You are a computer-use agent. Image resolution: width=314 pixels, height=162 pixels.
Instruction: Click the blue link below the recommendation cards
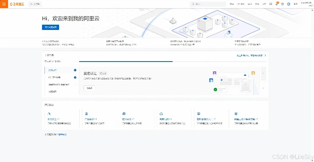[x=62, y=134]
